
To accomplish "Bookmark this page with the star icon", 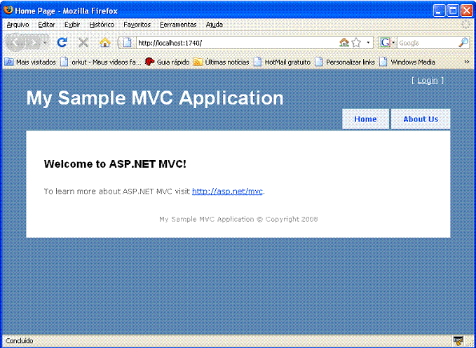I will pyautogui.click(x=356, y=43).
